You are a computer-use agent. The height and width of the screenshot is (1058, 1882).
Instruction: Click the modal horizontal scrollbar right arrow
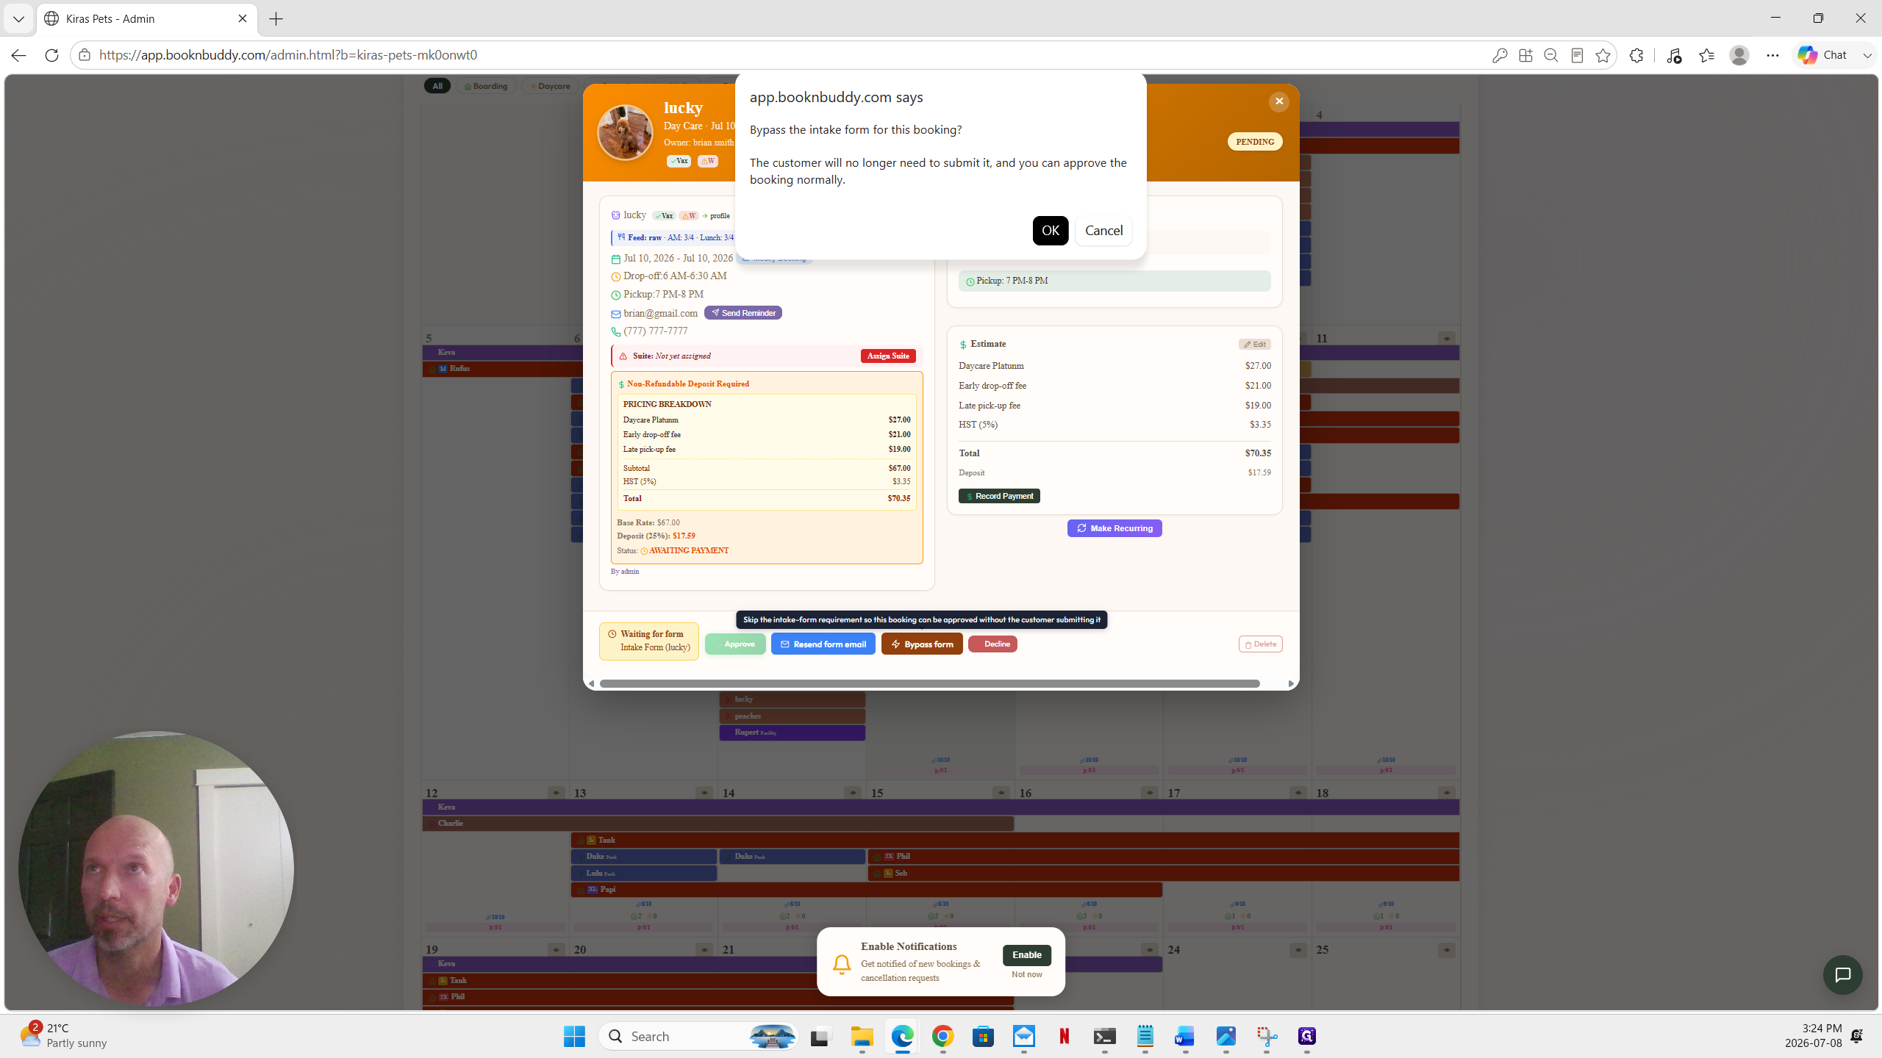(x=1291, y=684)
